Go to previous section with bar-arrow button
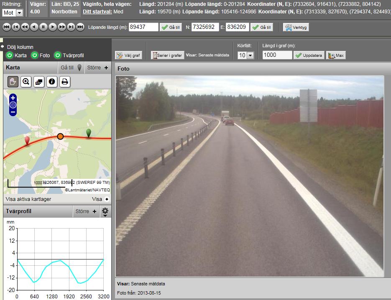The width and height of the screenshot is (391, 300). tap(16, 27)
